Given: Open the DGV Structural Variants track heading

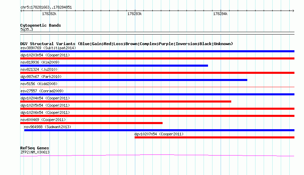Looking at the screenshot, I should coord(127,44).
